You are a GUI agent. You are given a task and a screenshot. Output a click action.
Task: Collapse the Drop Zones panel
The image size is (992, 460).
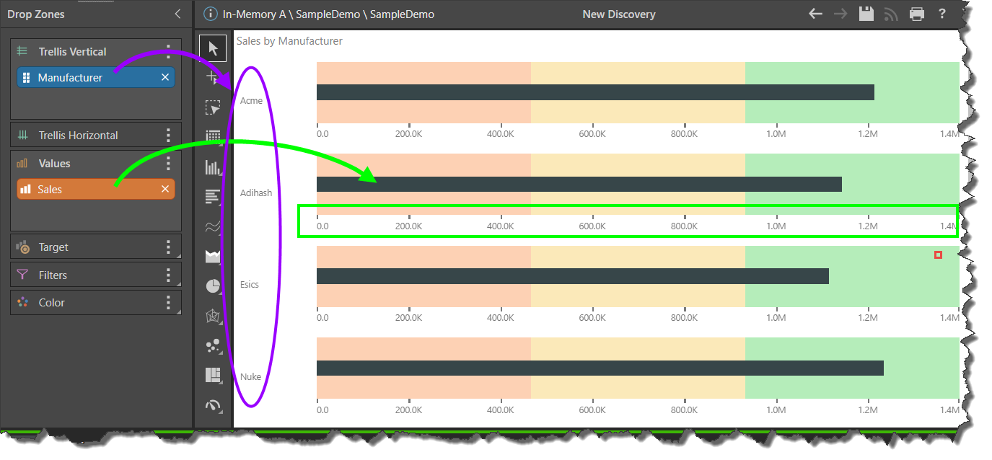click(x=178, y=14)
